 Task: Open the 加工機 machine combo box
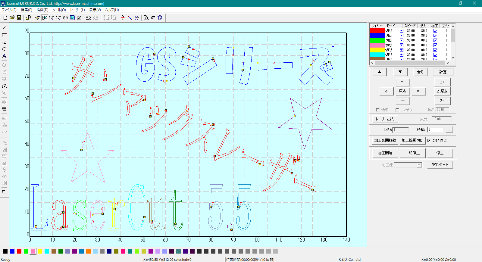[x=408, y=165]
